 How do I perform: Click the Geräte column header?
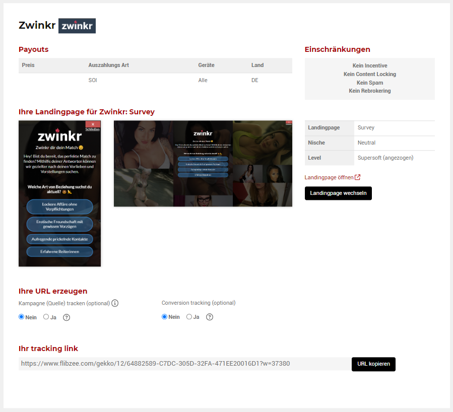[206, 65]
